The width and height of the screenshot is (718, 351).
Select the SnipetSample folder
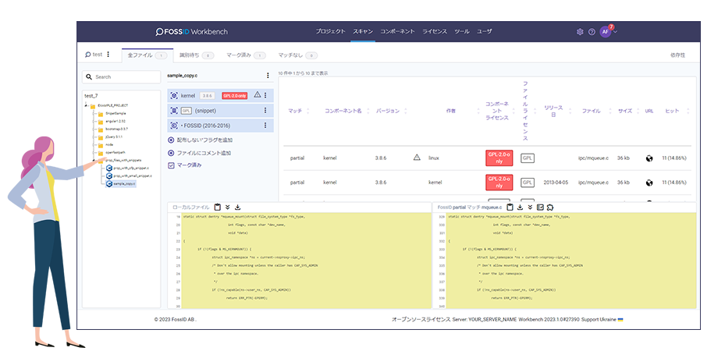pyautogui.click(x=116, y=113)
